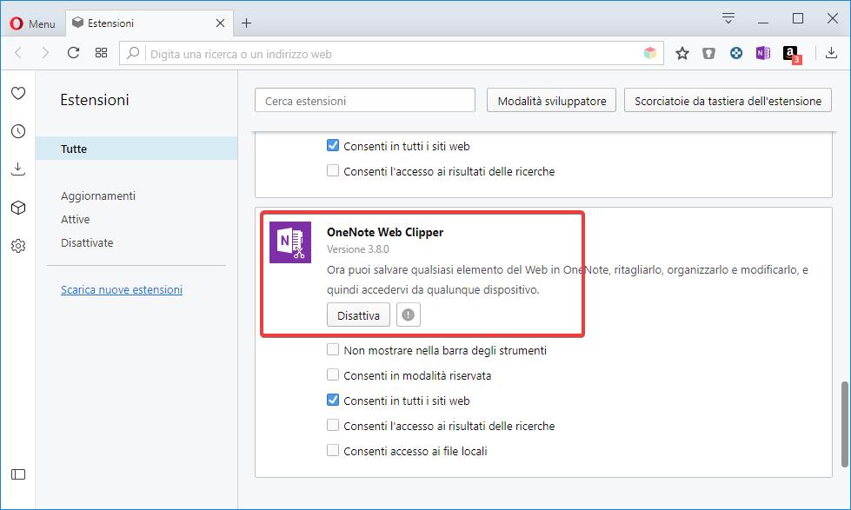Open the tab menu icon in title bar

coord(728,18)
